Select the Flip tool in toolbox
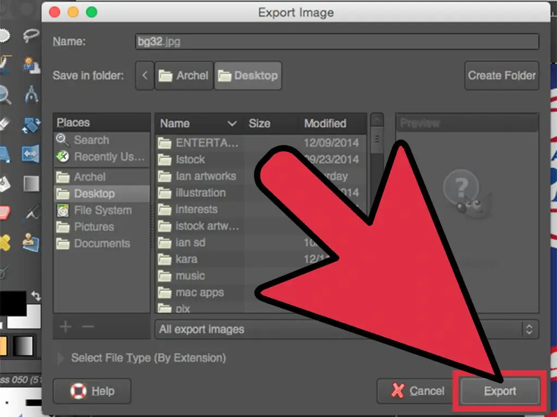This screenshot has height=417, width=557. coord(30,154)
